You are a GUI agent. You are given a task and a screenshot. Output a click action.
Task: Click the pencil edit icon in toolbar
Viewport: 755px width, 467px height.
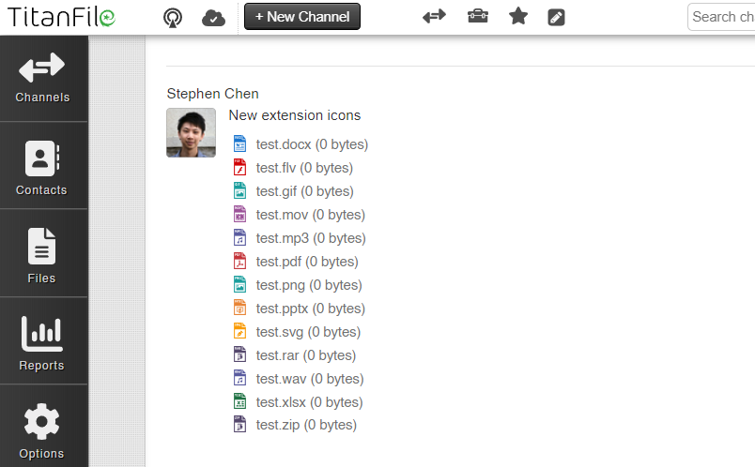556,17
